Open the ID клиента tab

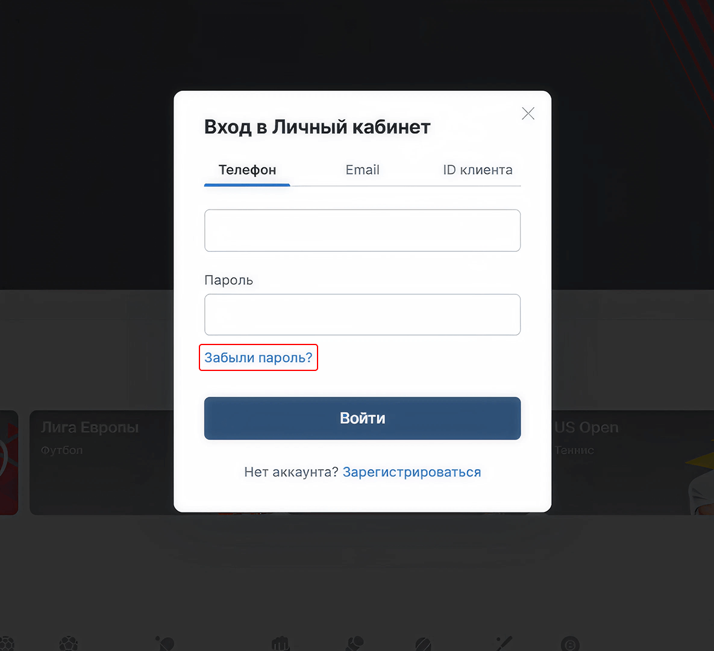click(478, 170)
